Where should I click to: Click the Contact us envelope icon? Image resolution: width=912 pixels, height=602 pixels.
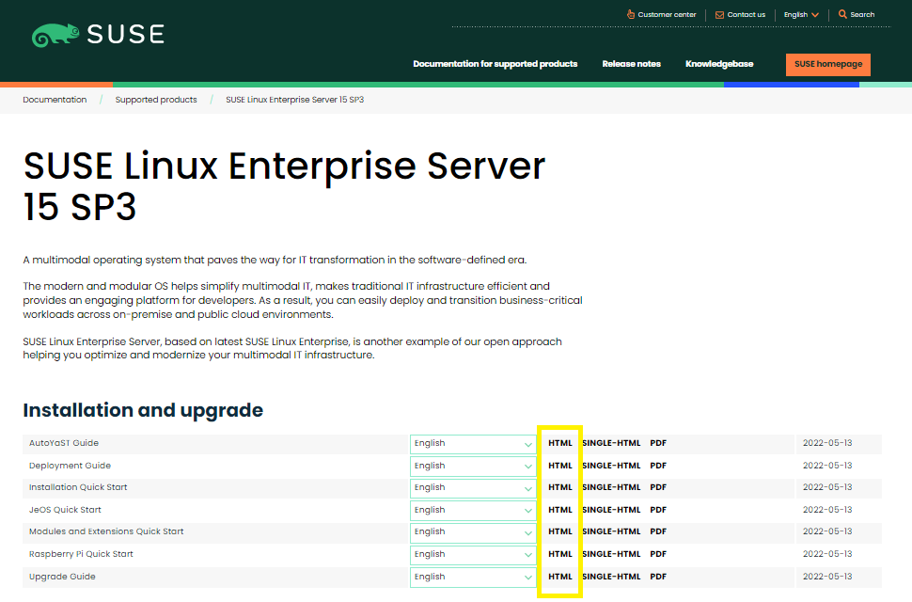[x=719, y=15]
